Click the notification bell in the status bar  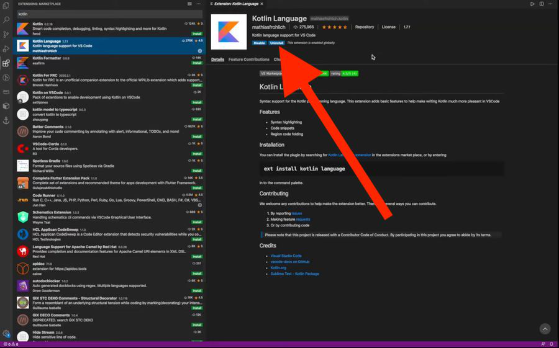pyautogui.click(x=552, y=344)
